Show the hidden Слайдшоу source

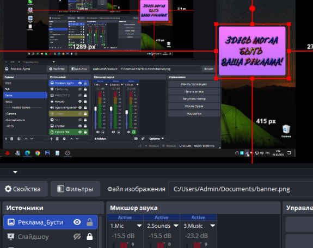(x=77, y=237)
